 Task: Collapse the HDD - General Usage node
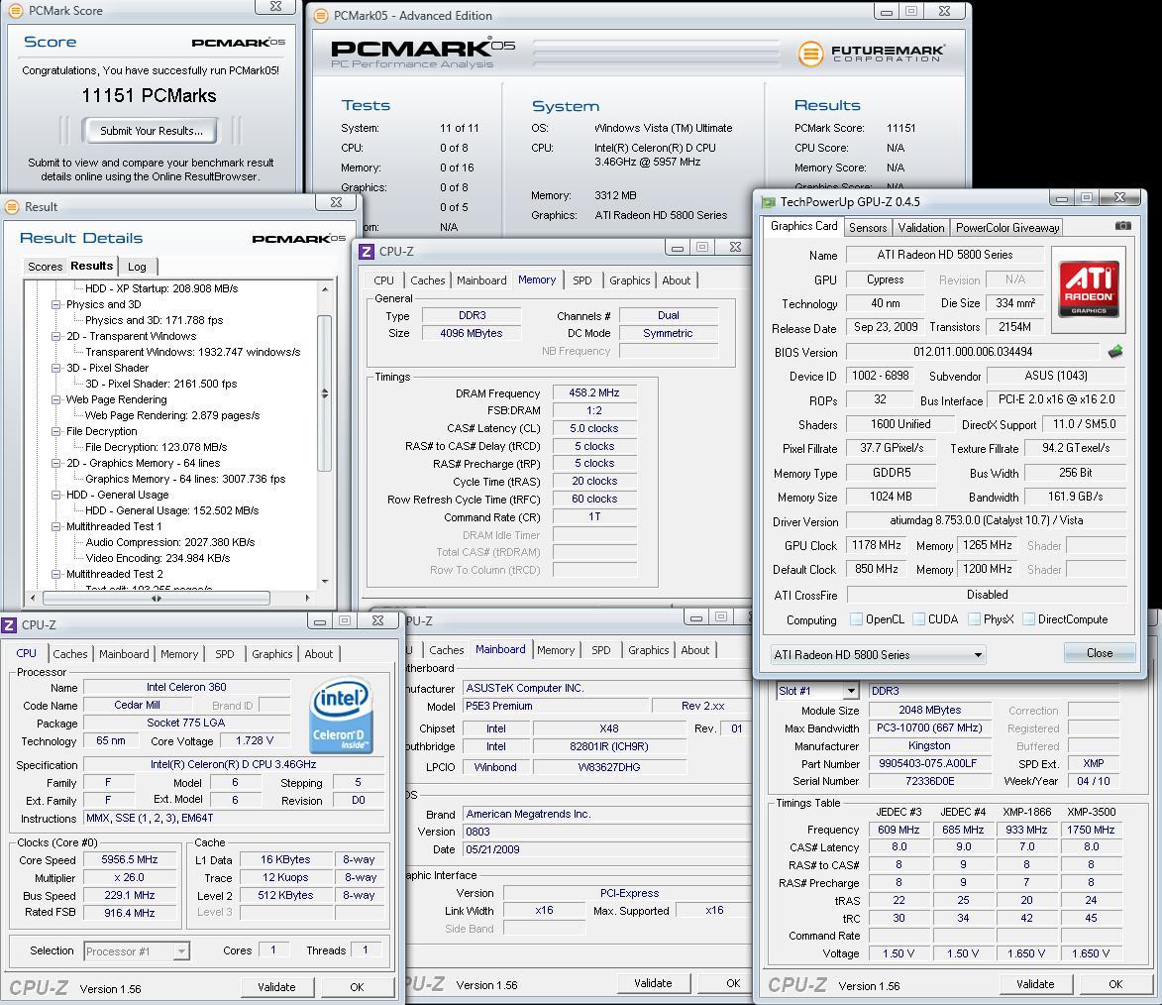pos(55,495)
